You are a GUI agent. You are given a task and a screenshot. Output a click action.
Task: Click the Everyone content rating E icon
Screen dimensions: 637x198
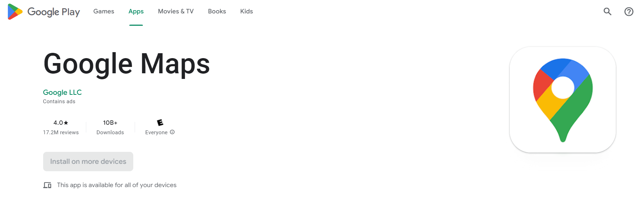click(160, 123)
